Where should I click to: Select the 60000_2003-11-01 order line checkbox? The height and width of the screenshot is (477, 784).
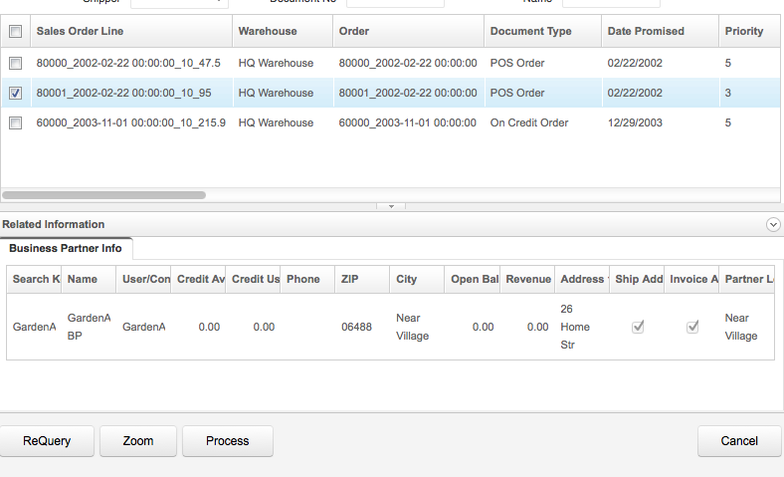15,123
